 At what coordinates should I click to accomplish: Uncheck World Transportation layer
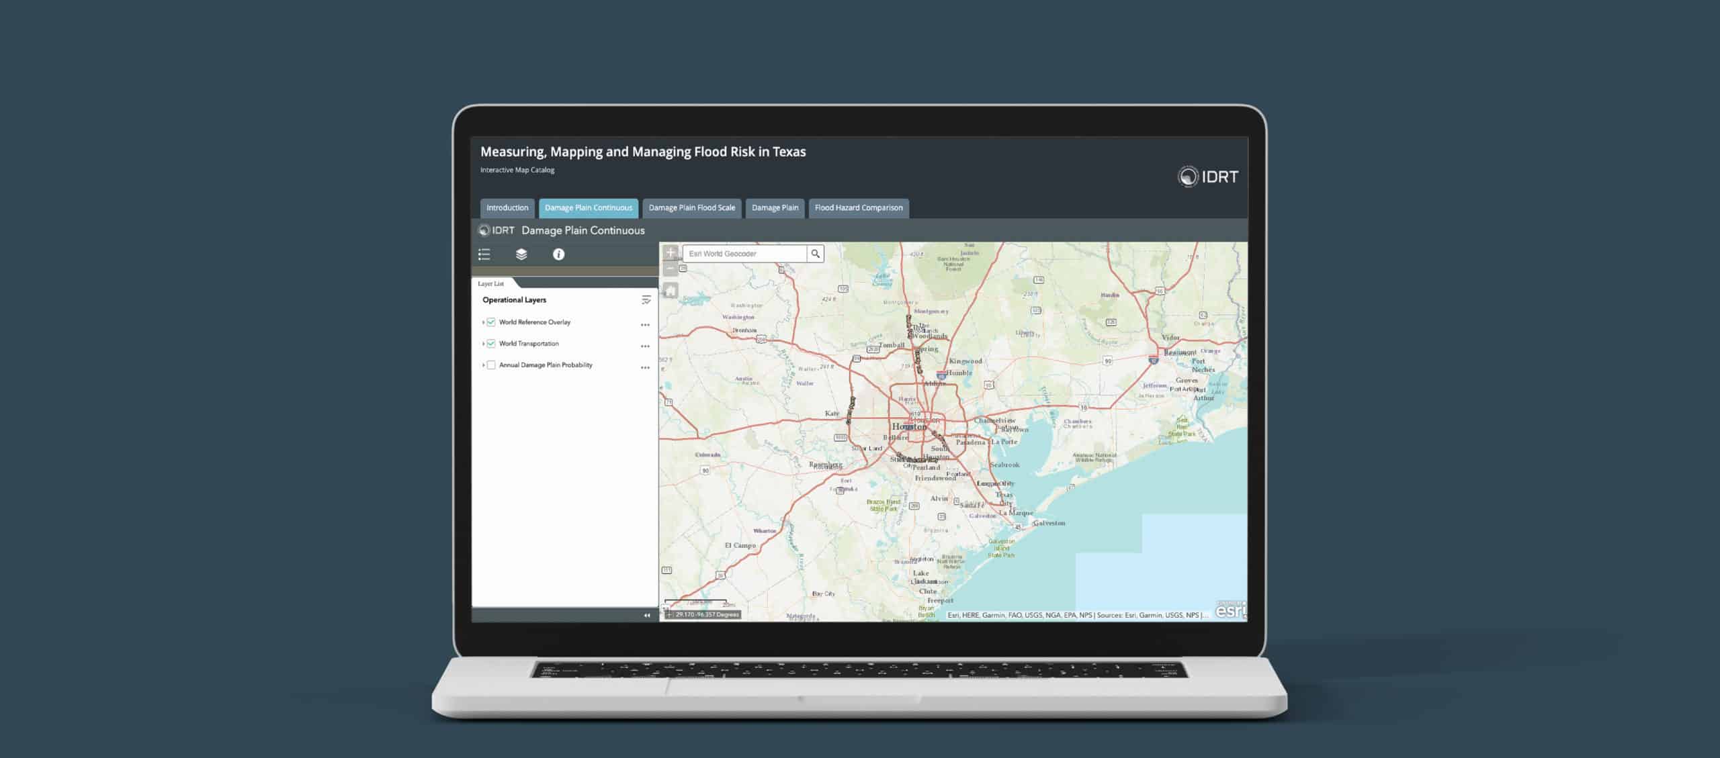(x=491, y=344)
